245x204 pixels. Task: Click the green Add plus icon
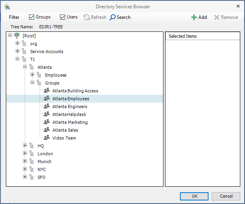[x=194, y=17]
